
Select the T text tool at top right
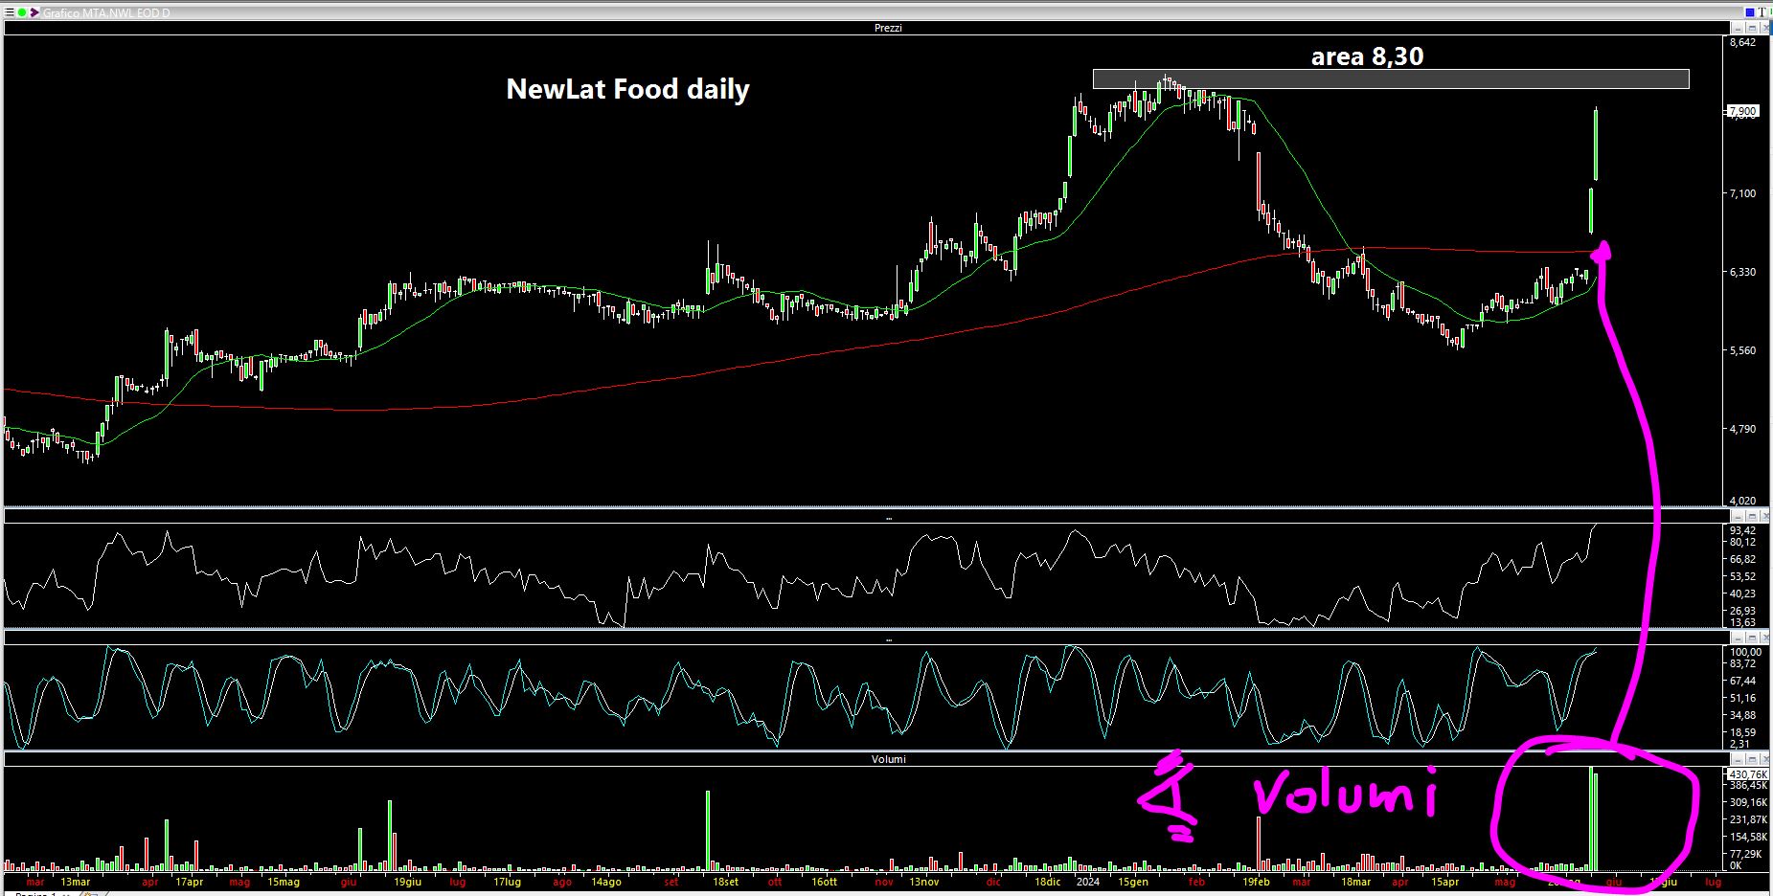click(x=1762, y=12)
